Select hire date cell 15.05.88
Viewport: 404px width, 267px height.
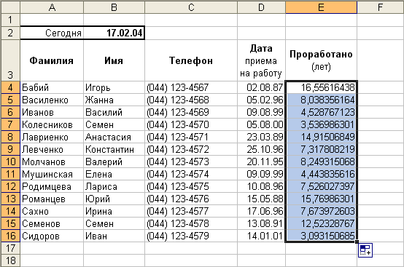(261, 199)
